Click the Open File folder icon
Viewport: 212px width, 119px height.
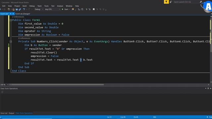pyautogui.click(x=14, y=9)
